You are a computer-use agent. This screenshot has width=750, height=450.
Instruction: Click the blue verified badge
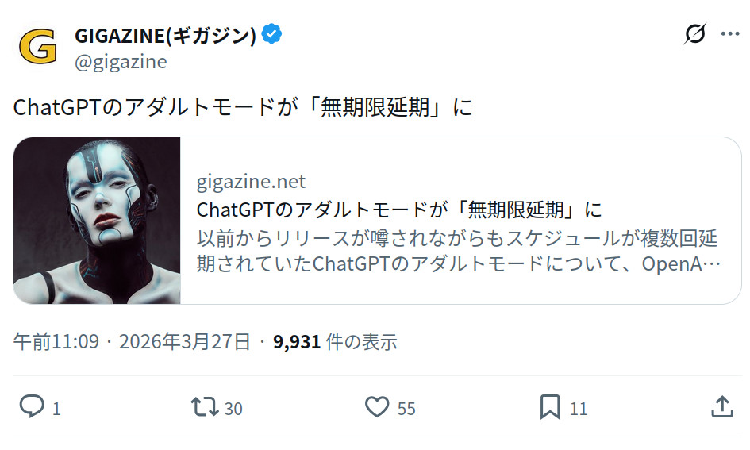coord(272,35)
